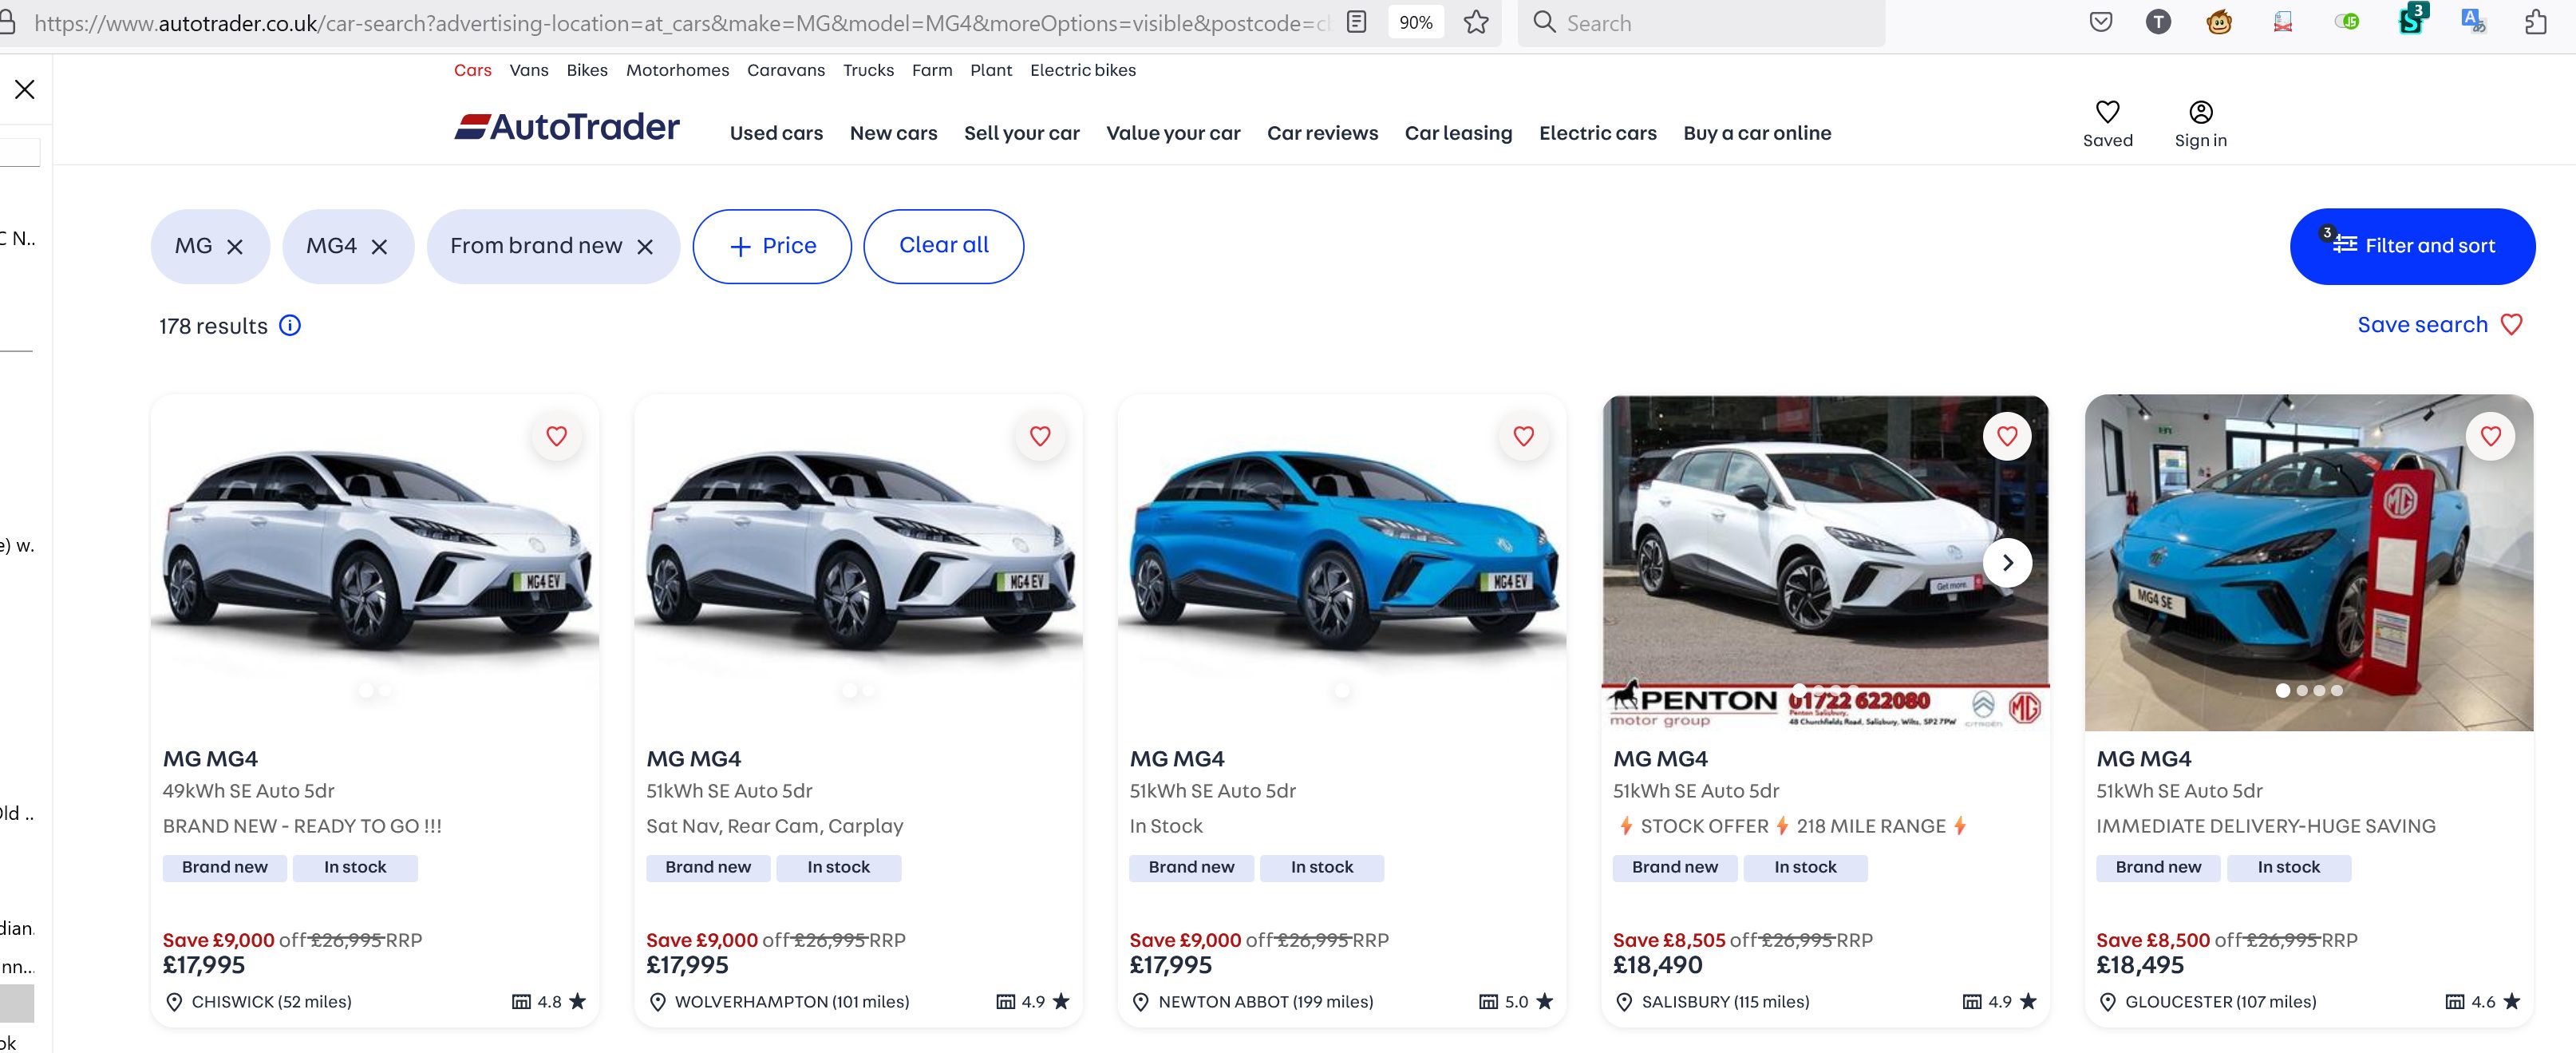Toggle heart on the Gloucester MG4 listing
This screenshot has height=1053, width=2576.
(2490, 436)
